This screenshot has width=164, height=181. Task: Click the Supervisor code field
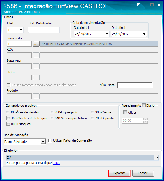19,66
